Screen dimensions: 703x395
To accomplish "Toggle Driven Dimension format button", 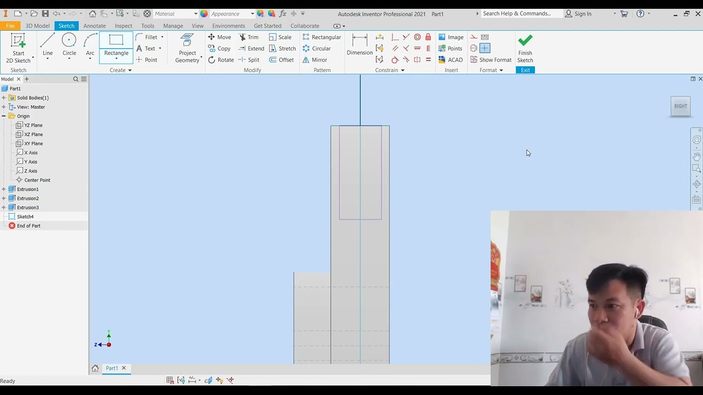I will pos(484,37).
